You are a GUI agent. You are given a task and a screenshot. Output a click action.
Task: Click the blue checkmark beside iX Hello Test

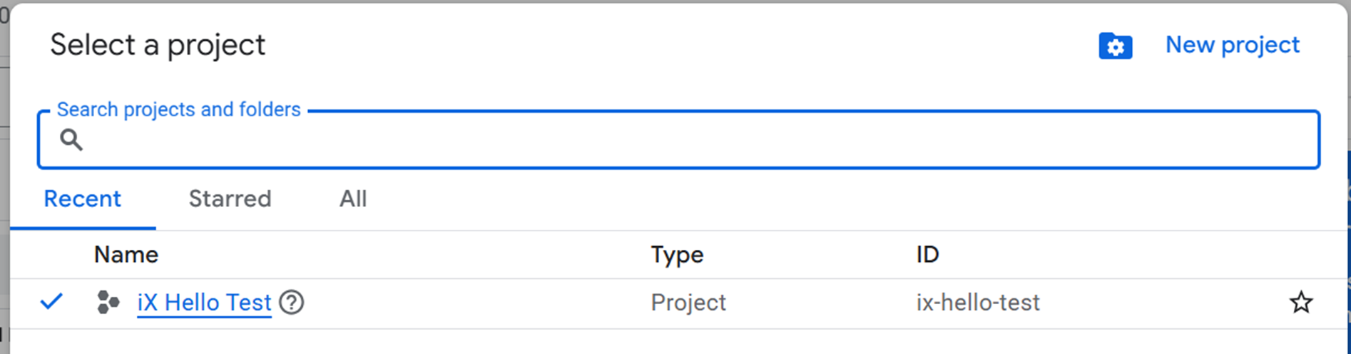(51, 302)
